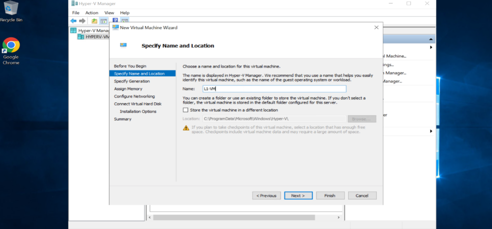
Task: Click the Up One Level folder icon
Action: click(x=94, y=21)
